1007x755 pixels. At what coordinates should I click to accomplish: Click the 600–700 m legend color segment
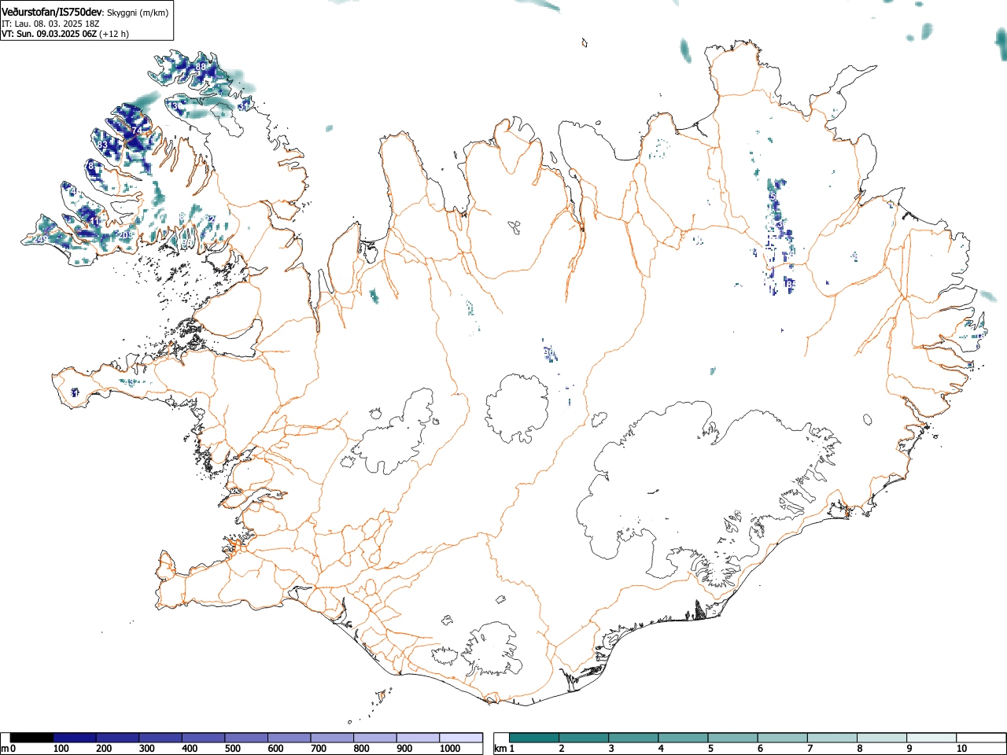coord(290,738)
